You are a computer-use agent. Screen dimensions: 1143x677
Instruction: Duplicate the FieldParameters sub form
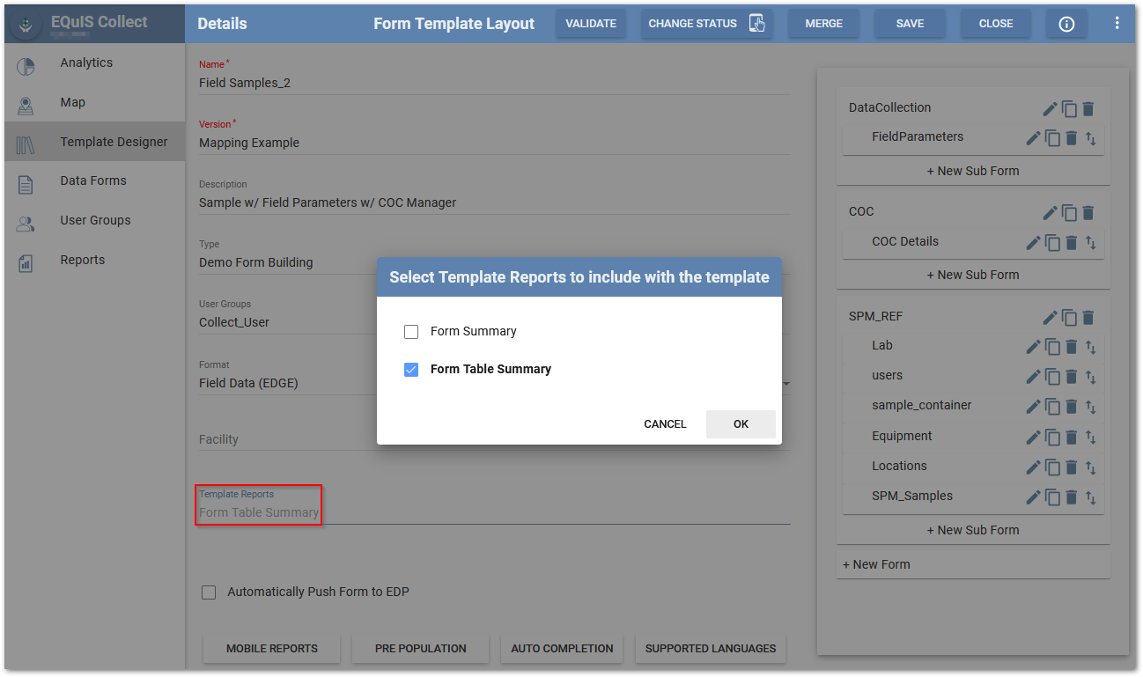pos(1053,137)
